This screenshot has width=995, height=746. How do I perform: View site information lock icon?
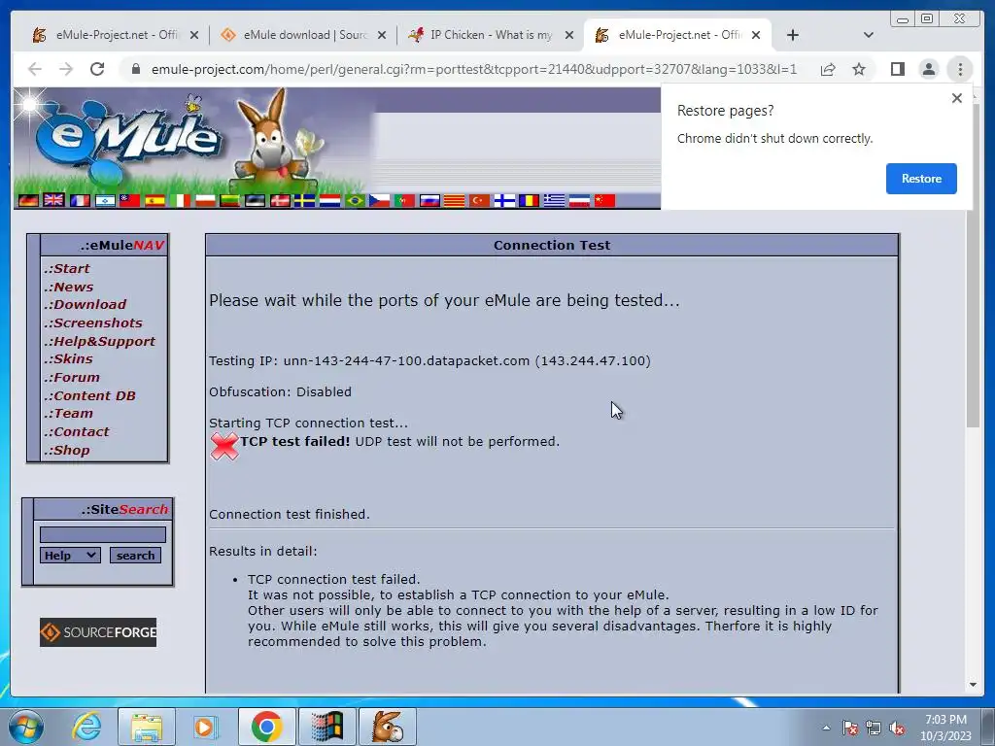136,69
